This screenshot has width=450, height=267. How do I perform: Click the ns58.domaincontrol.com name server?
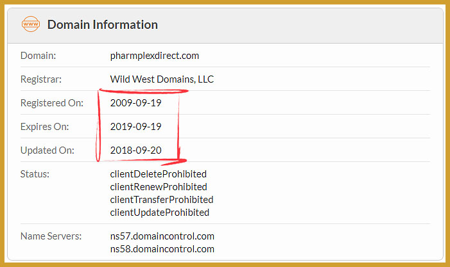(162, 249)
